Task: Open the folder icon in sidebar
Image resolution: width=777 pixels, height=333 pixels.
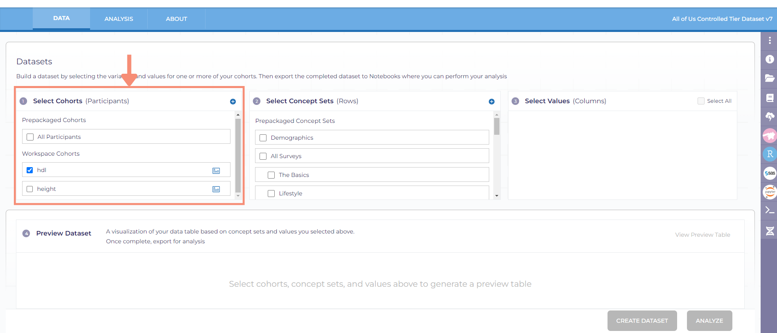Action: coord(770,78)
